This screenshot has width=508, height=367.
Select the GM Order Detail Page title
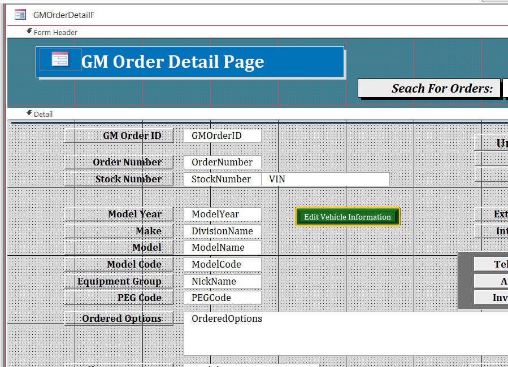coord(172,62)
